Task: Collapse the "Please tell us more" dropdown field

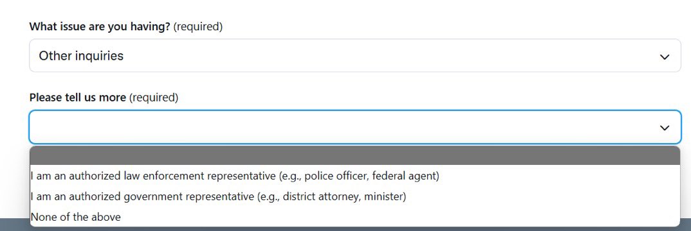Action: pos(355,127)
